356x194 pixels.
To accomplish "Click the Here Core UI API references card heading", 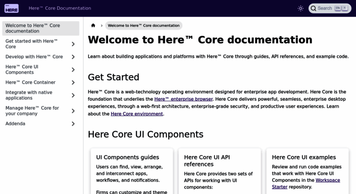I will tap(207, 161).
